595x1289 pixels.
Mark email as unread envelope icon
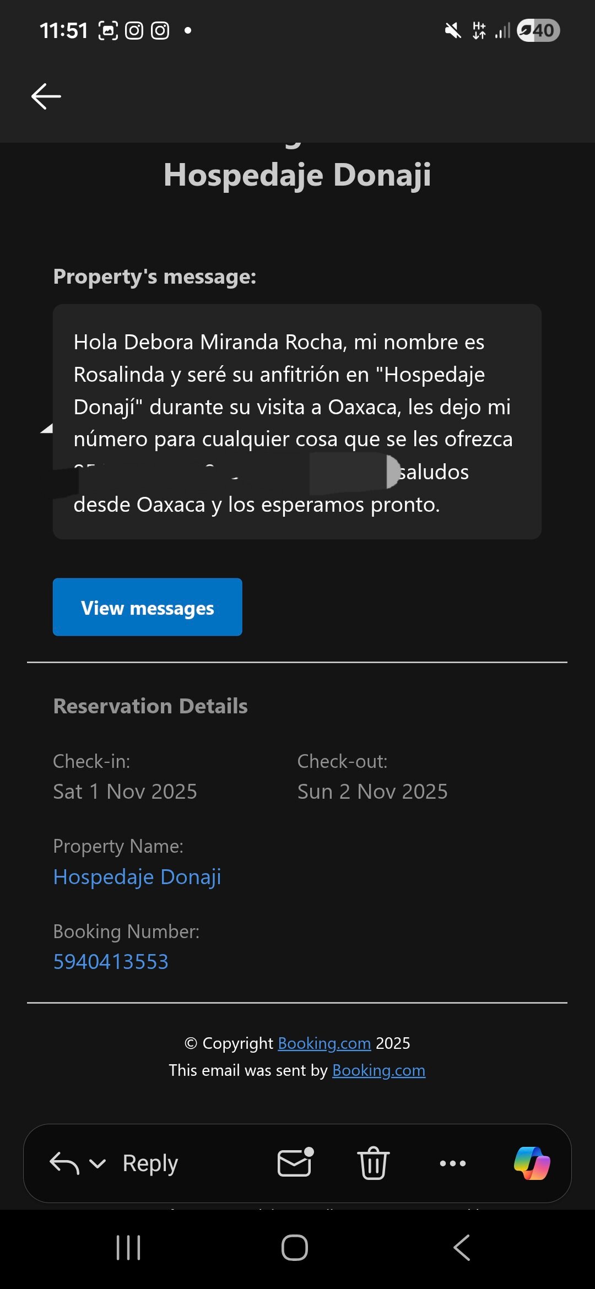(x=295, y=1163)
